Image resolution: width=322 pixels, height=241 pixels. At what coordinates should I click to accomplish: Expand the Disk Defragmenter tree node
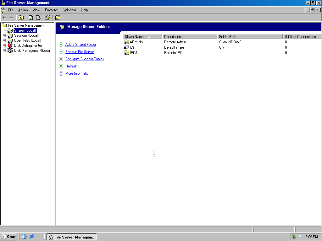(x=4, y=46)
